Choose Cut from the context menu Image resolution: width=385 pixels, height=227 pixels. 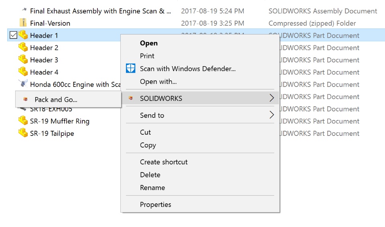tap(145, 132)
